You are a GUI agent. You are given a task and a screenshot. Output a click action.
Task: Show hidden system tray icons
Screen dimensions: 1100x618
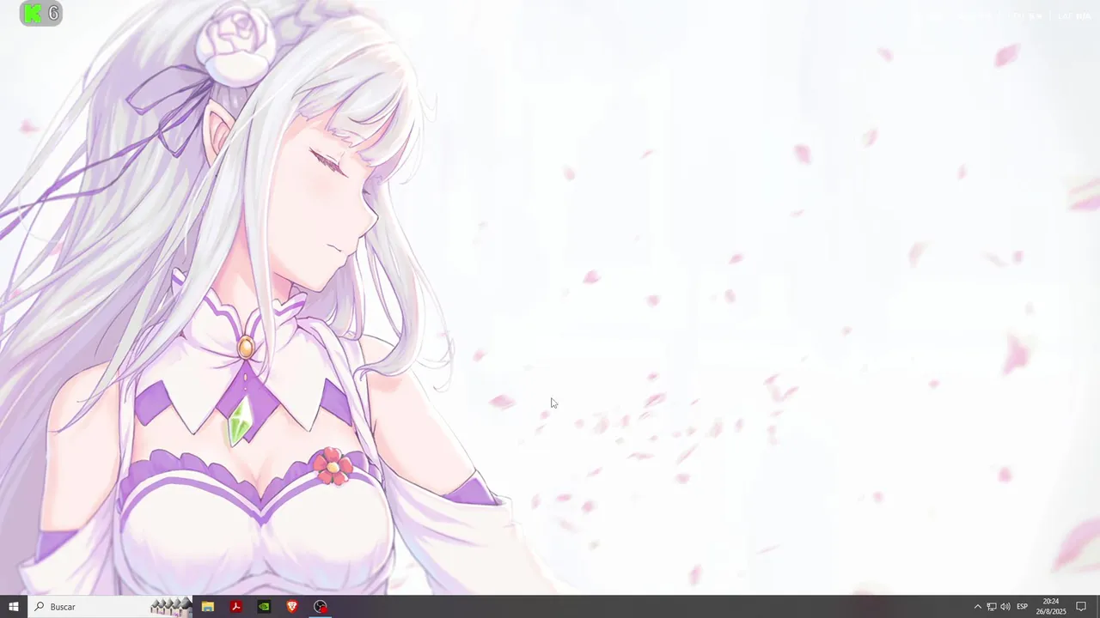977,607
